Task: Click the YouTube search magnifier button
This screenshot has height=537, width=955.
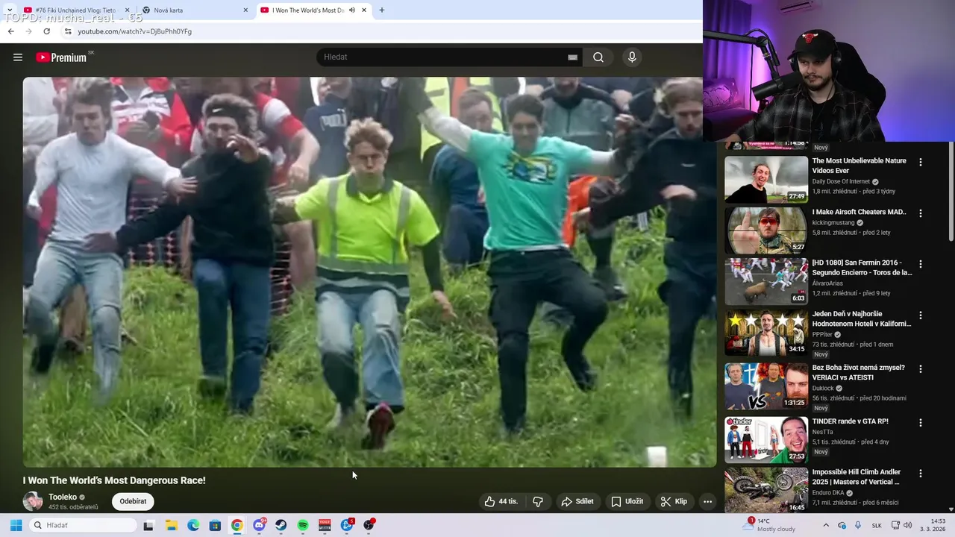Action: point(598,57)
